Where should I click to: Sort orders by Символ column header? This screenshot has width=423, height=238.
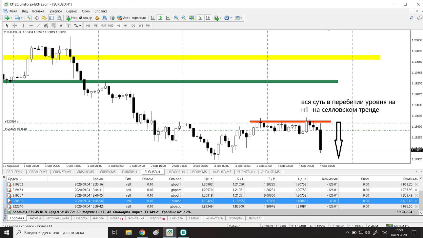[175, 179]
